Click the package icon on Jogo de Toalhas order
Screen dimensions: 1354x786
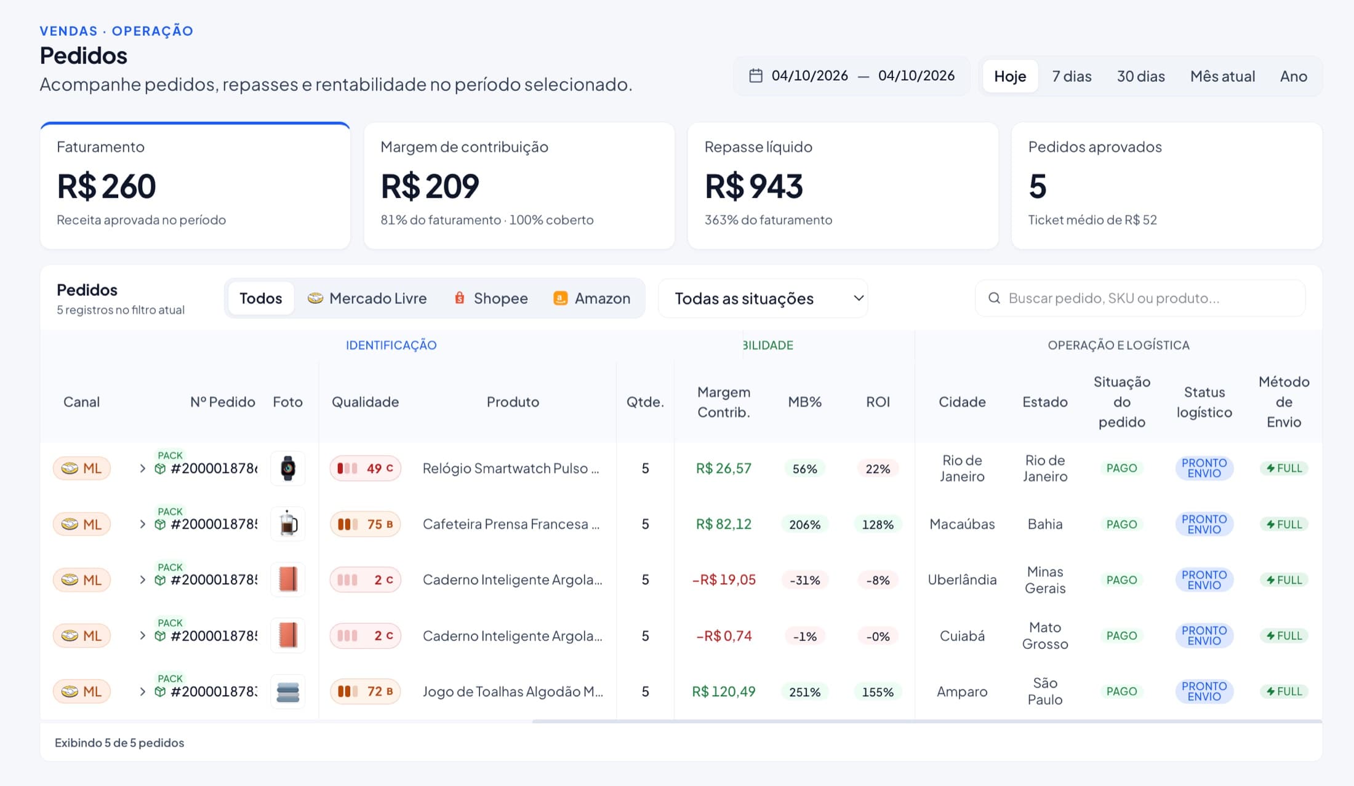(x=160, y=692)
